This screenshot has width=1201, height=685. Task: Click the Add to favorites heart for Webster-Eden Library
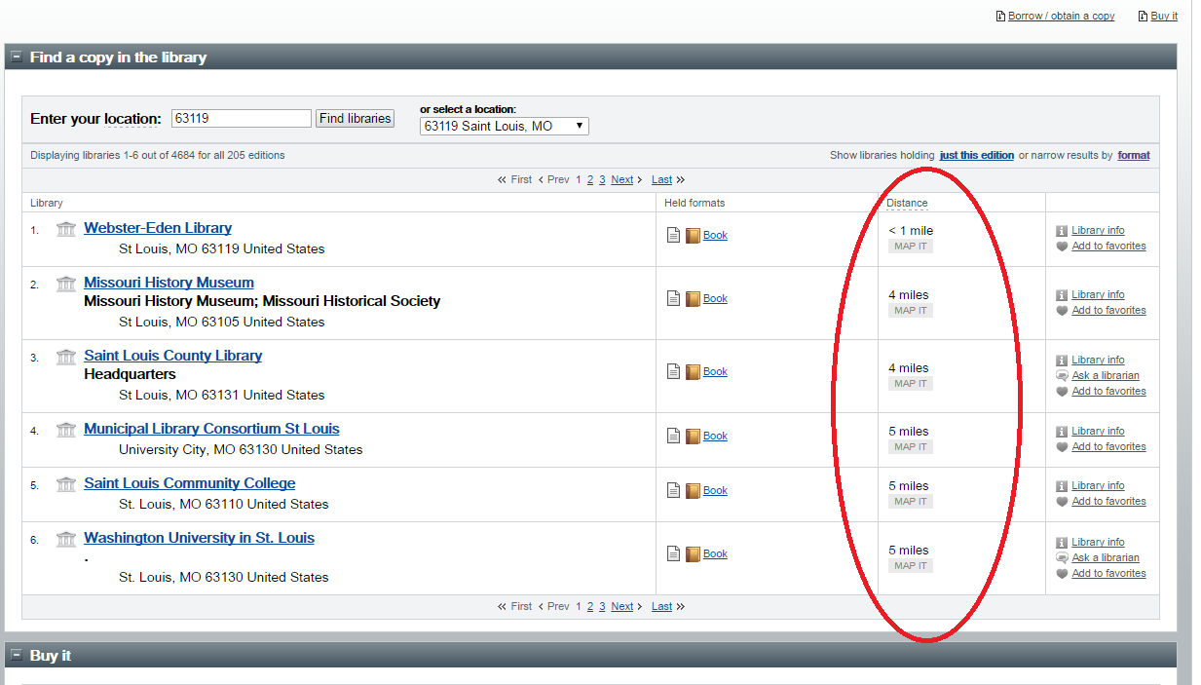(1062, 246)
